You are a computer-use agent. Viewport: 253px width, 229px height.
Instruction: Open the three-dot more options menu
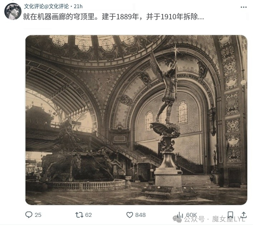pyautogui.click(x=243, y=7)
